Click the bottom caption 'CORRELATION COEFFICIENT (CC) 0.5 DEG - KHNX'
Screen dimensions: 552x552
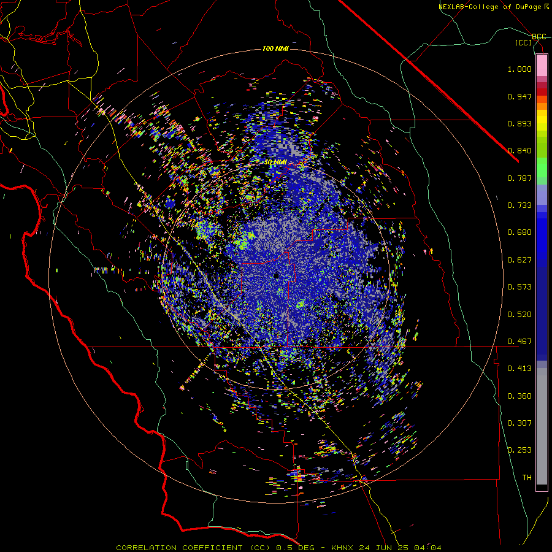234,548
